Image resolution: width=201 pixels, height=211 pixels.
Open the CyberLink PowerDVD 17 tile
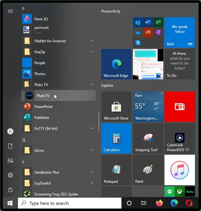[x=180, y=138]
